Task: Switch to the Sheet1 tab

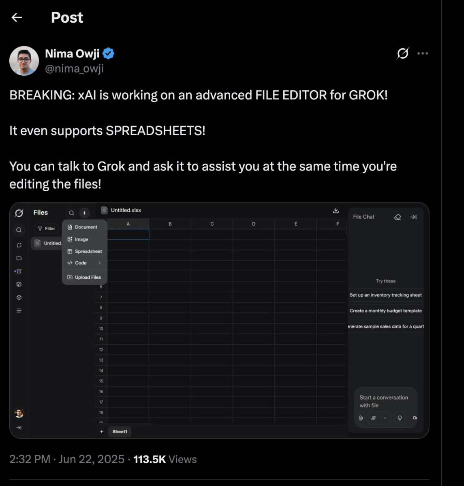Action: coord(120,431)
